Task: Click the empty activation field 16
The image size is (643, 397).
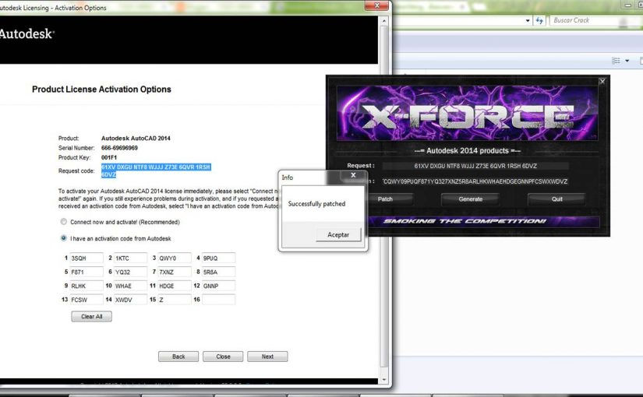Action: click(x=218, y=300)
